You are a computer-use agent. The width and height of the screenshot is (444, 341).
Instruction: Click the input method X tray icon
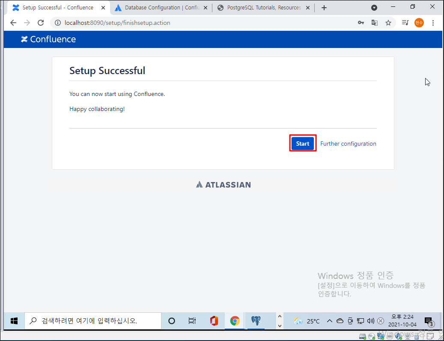pos(381,321)
